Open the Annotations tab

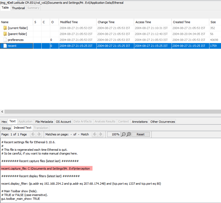click(x=140, y=121)
